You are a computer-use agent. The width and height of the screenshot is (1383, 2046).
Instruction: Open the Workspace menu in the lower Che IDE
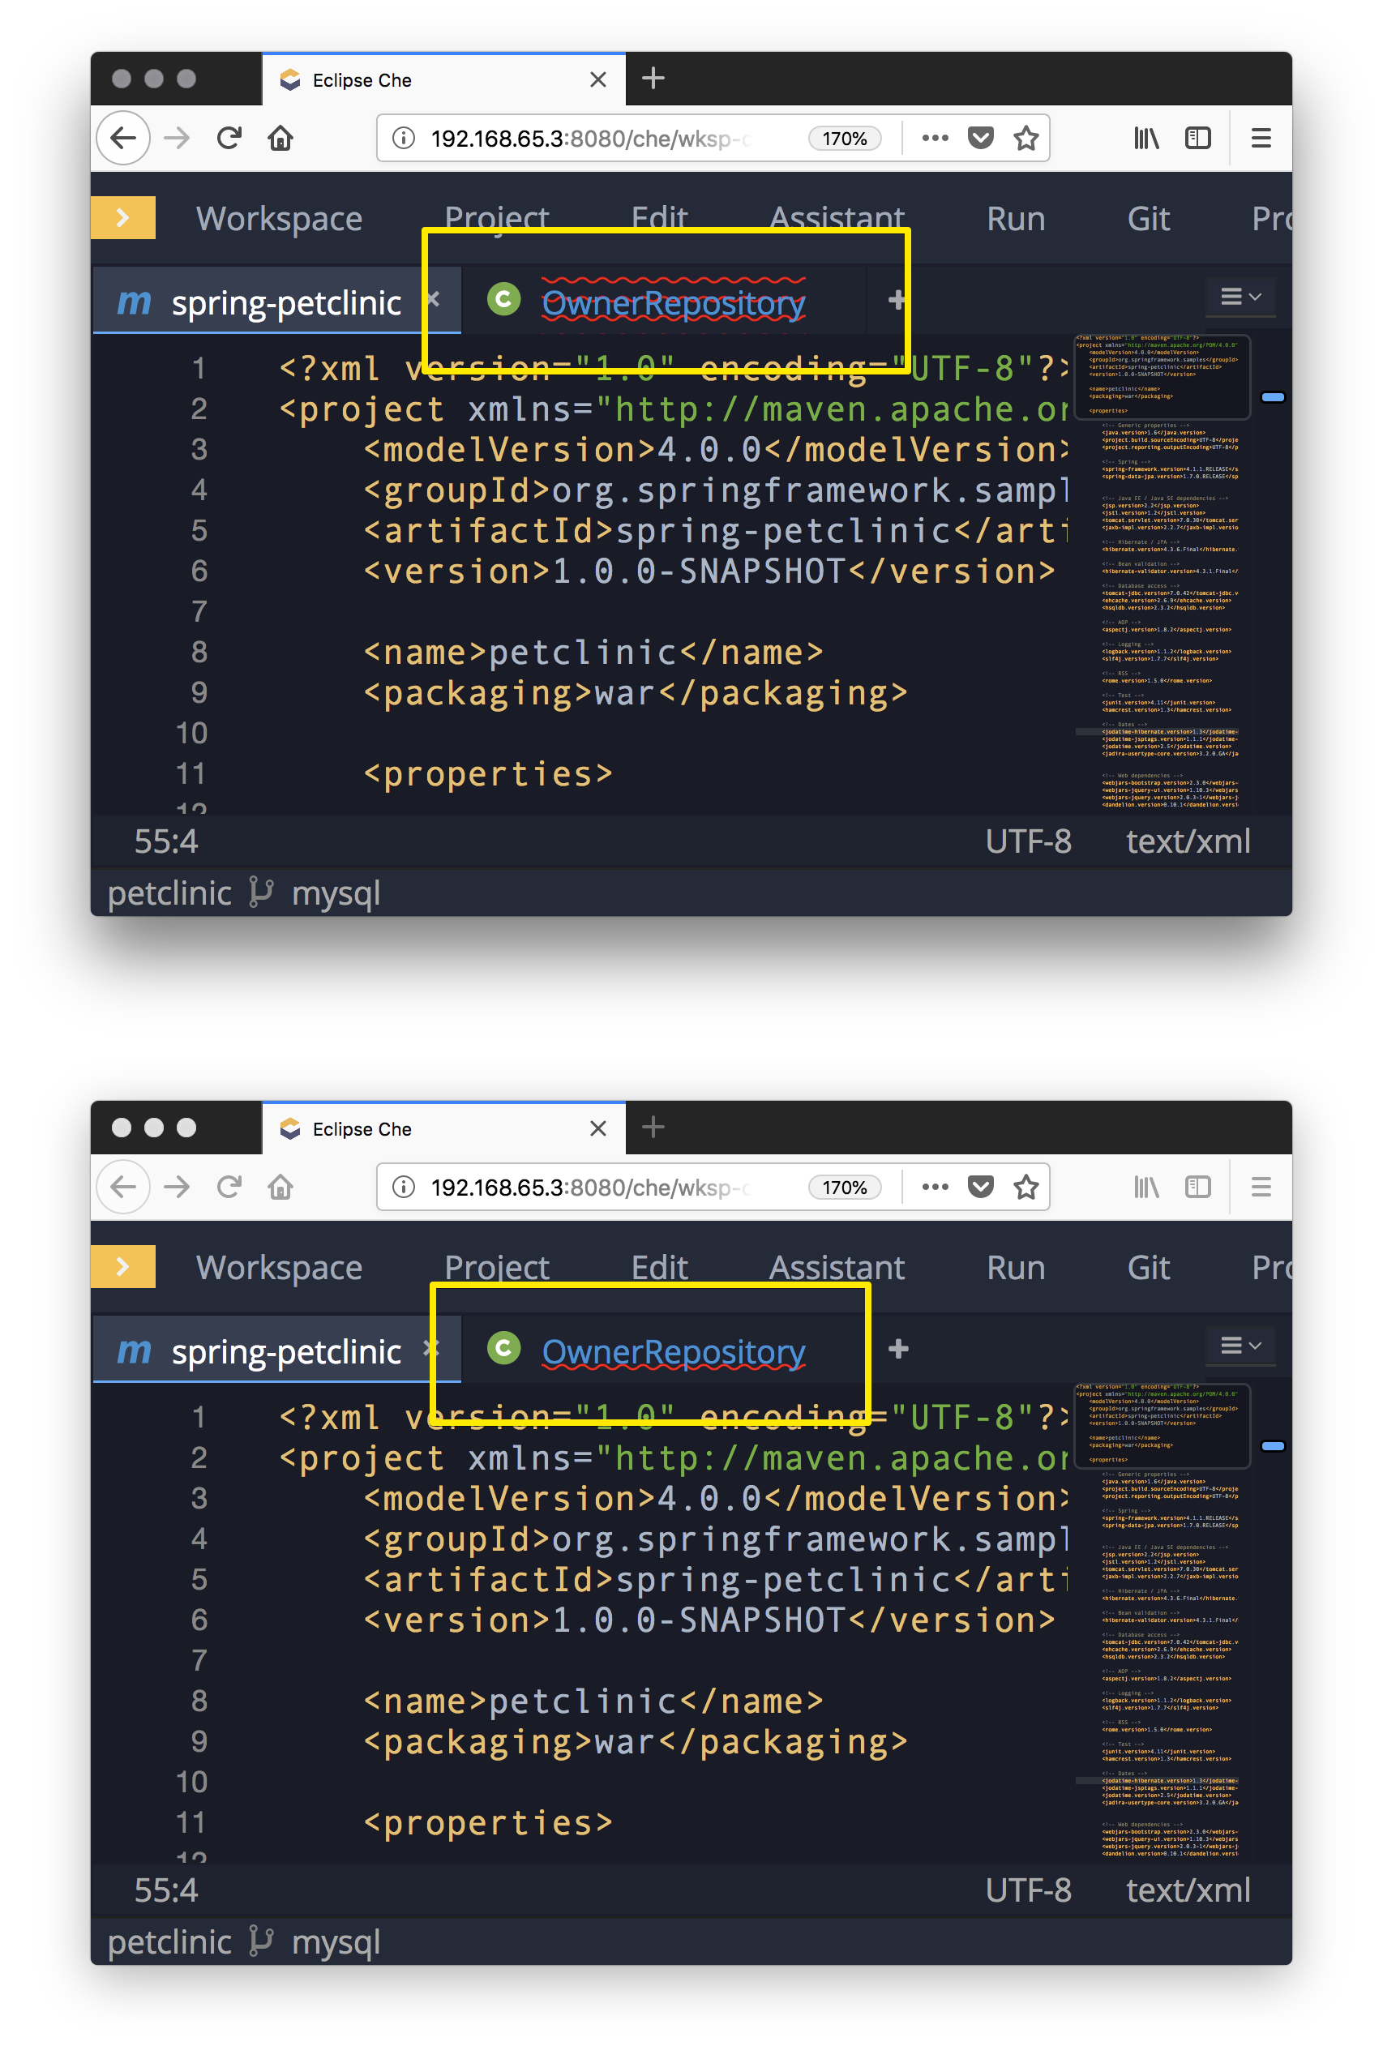tap(279, 1267)
